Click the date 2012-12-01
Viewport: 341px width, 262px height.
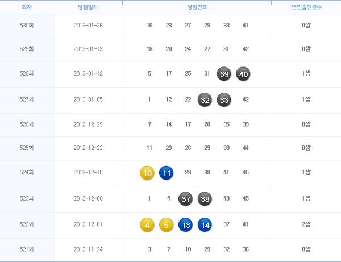point(88,224)
